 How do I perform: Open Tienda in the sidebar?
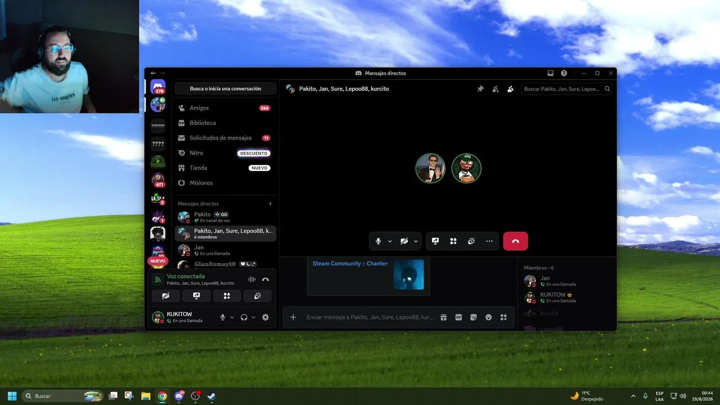point(226,168)
